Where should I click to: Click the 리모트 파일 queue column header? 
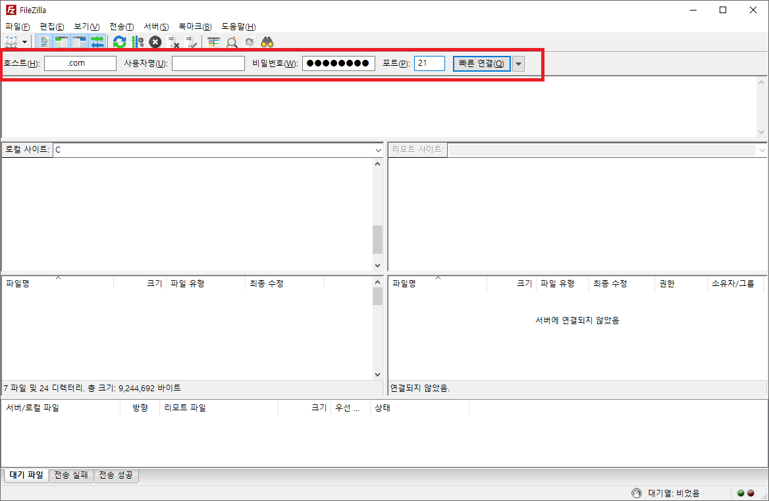[x=219, y=408]
